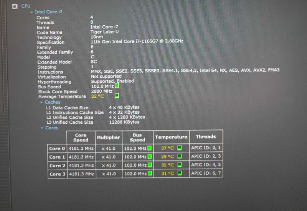
Task: Select the Caches heading label
Action: (x=53, y=102)
